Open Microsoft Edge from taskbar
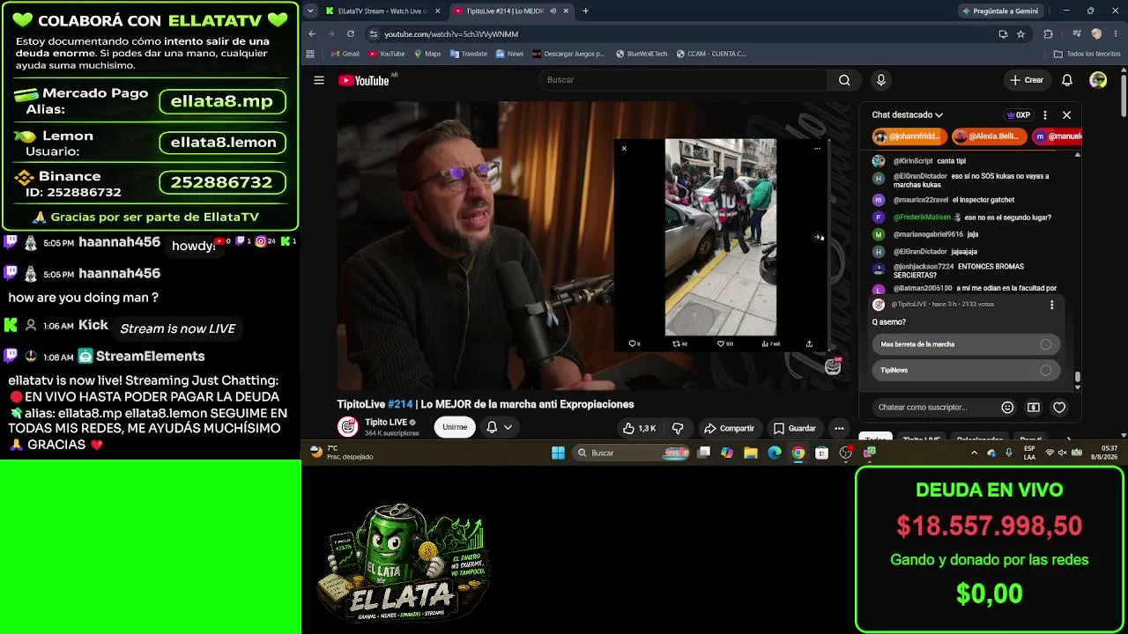This screenshot has width=1128, height=634. tap(775, 453)
